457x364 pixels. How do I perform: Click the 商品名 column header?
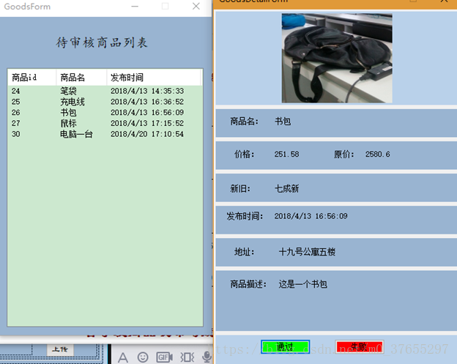(x=81, y=78)
